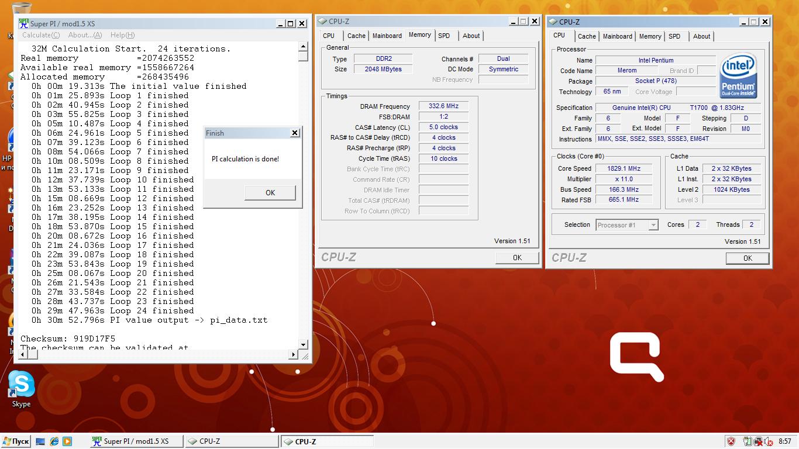799x449 pixels.
Task: Select Cache tab in Memory CPU-Z window
Action: pyautogui.click(x=356, y=36)
